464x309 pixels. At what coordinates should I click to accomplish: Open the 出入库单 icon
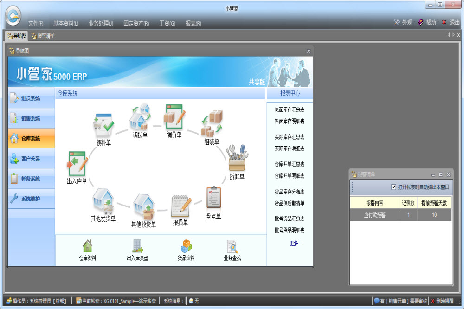point(77,164)
